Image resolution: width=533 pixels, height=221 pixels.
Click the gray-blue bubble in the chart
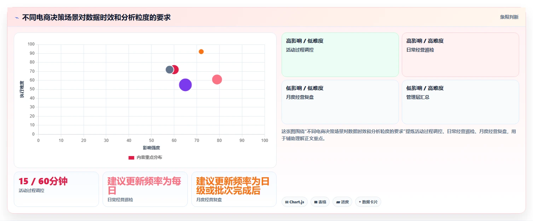(169, 70)
